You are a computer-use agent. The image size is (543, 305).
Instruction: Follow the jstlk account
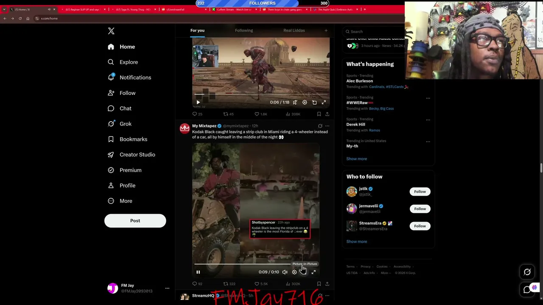420,191
